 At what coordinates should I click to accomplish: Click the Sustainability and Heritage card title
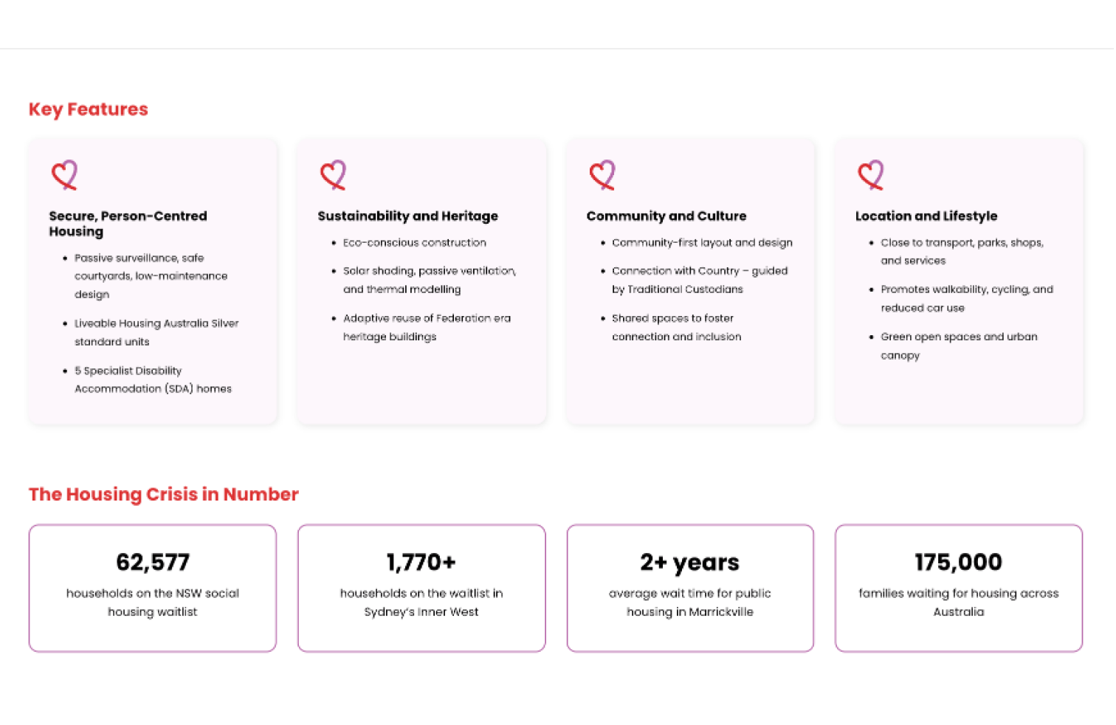(x=407, y=216)
